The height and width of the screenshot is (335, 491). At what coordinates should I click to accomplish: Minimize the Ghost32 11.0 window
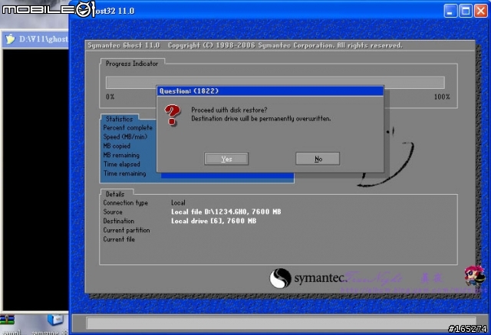(450, 11)
